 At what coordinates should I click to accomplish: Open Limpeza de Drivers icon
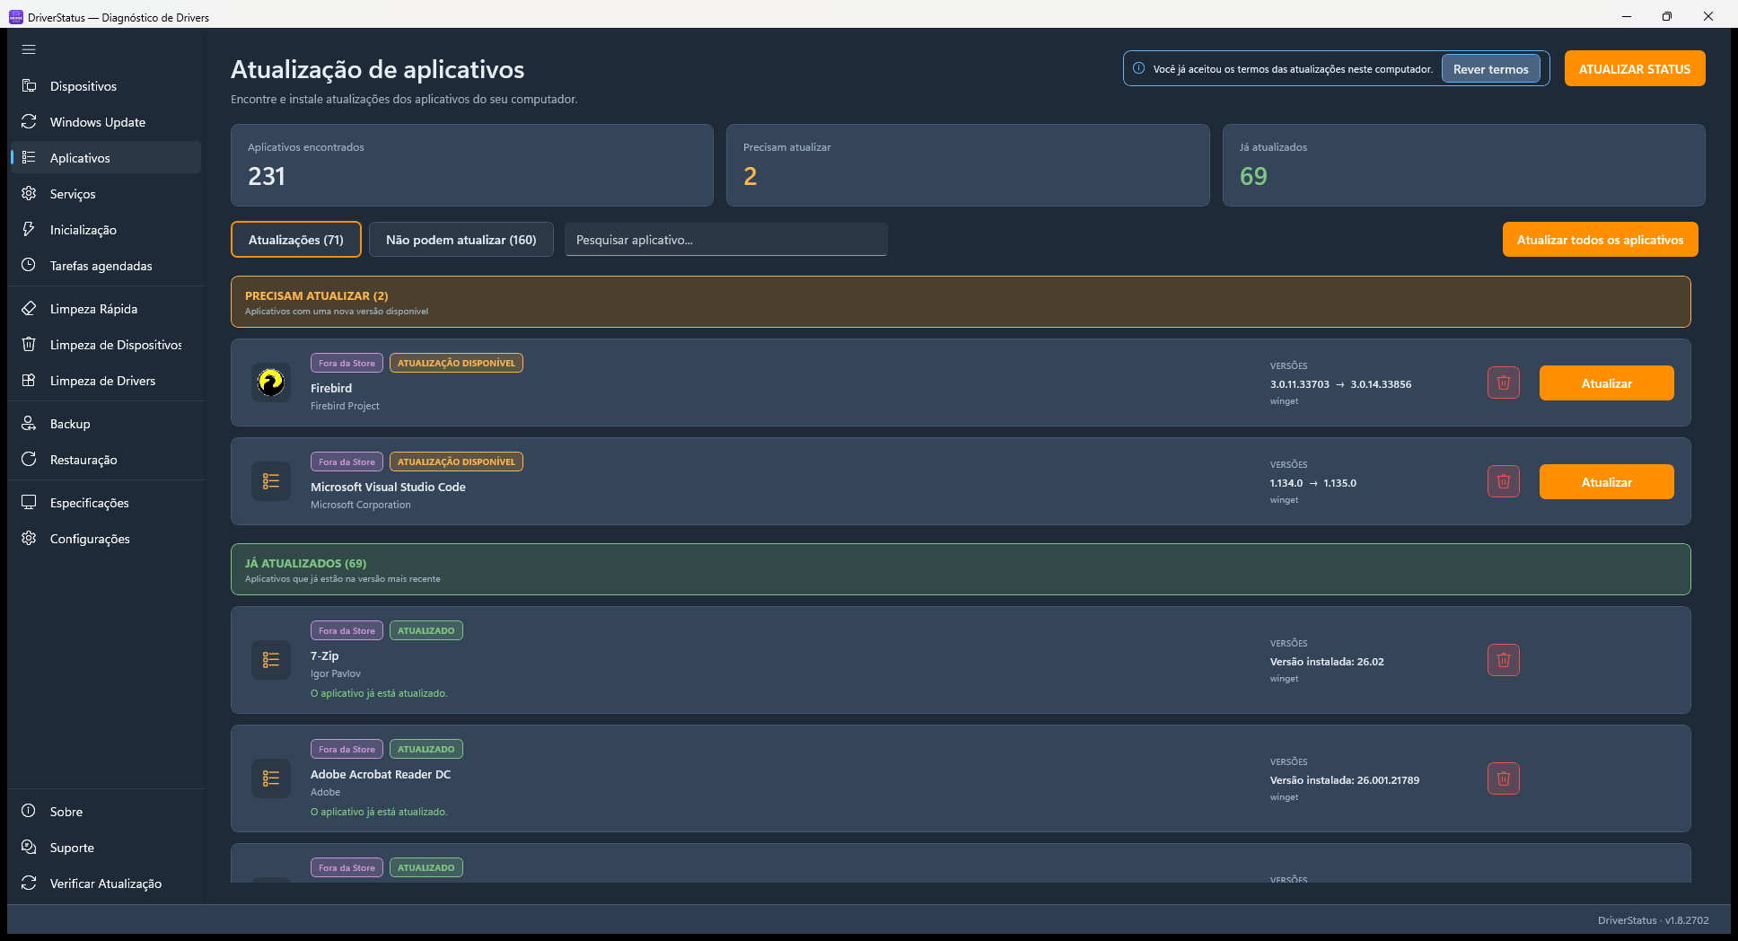(29, 381)
